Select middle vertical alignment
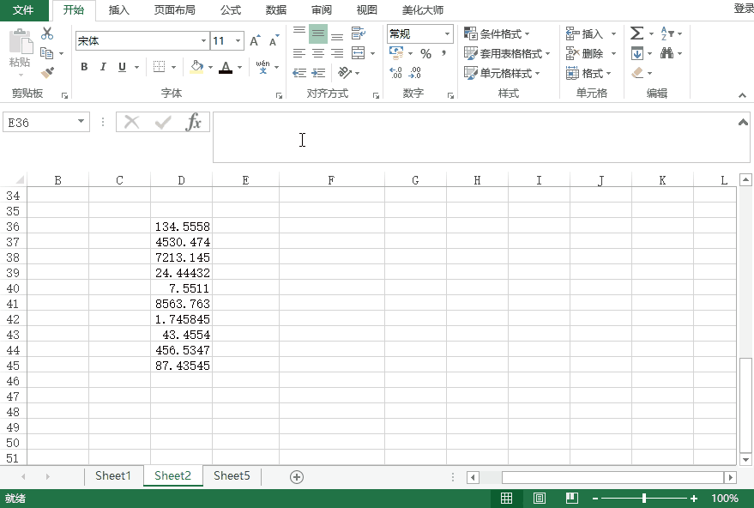Viewport: 754px width, 508px height. 318,33
